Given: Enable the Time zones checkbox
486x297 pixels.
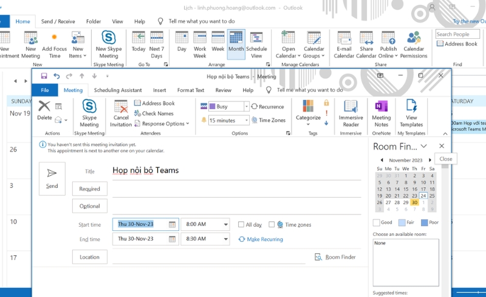Looking at the screenshot, I should 272,225.
